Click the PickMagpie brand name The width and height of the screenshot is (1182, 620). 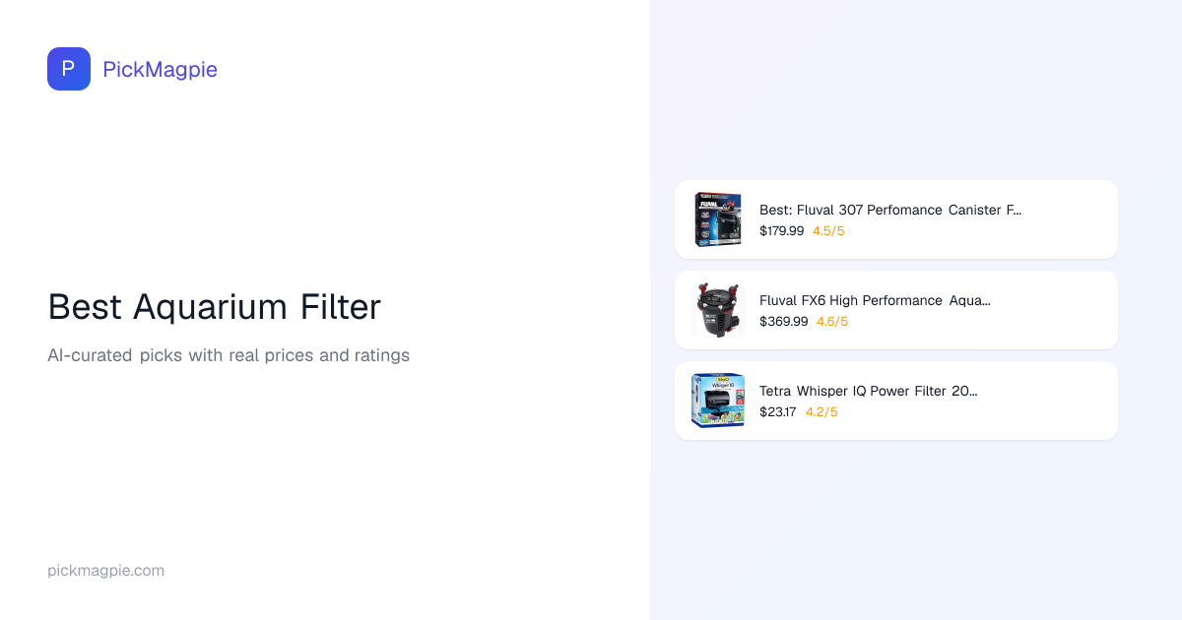(160, 69)
